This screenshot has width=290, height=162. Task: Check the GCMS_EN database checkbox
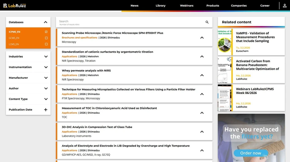click(x=46, y=38)
